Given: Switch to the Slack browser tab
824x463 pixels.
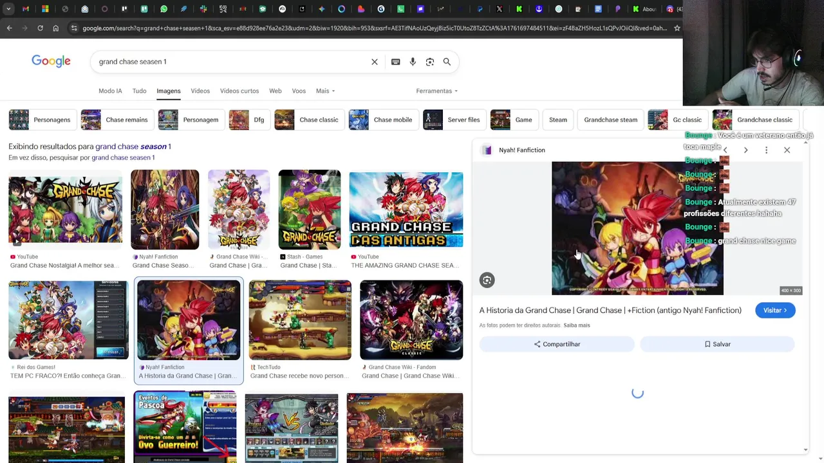Looking at the screenshot, I should pos(203,9).
